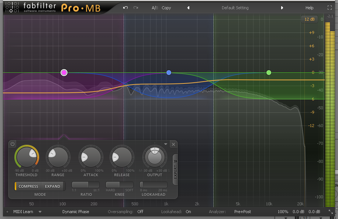The width and height of the screenshot is (338, 219).
Task: Click the Pro-MB product title
Action: (x=81, y=8)
